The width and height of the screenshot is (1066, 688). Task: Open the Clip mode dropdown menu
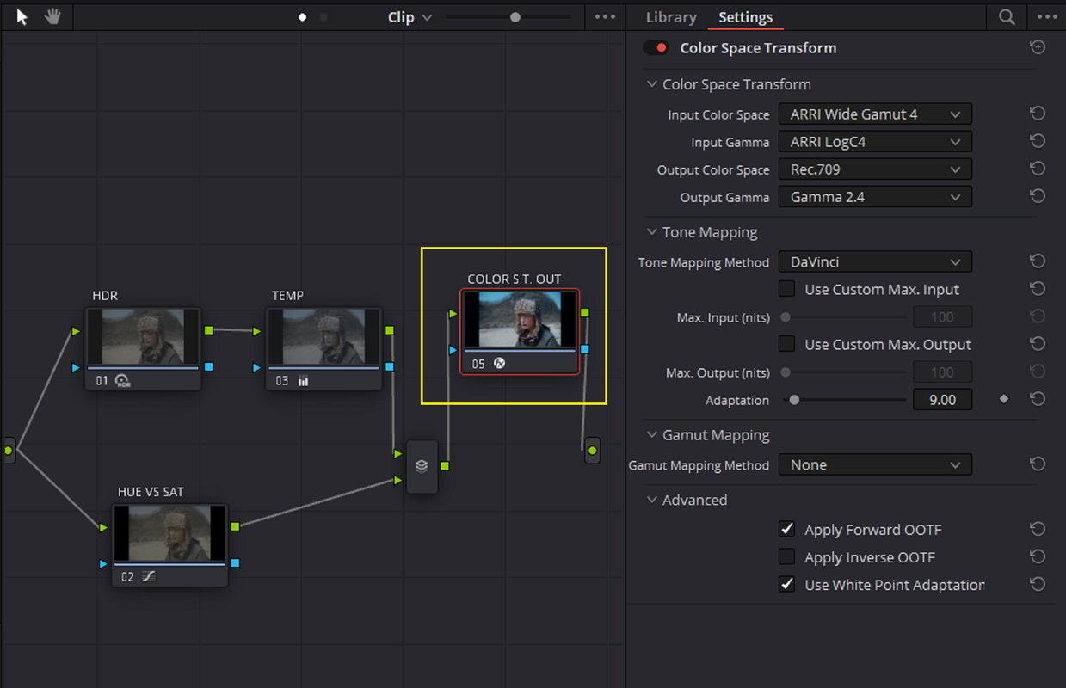pyautogui.click(x=410, y=17)
